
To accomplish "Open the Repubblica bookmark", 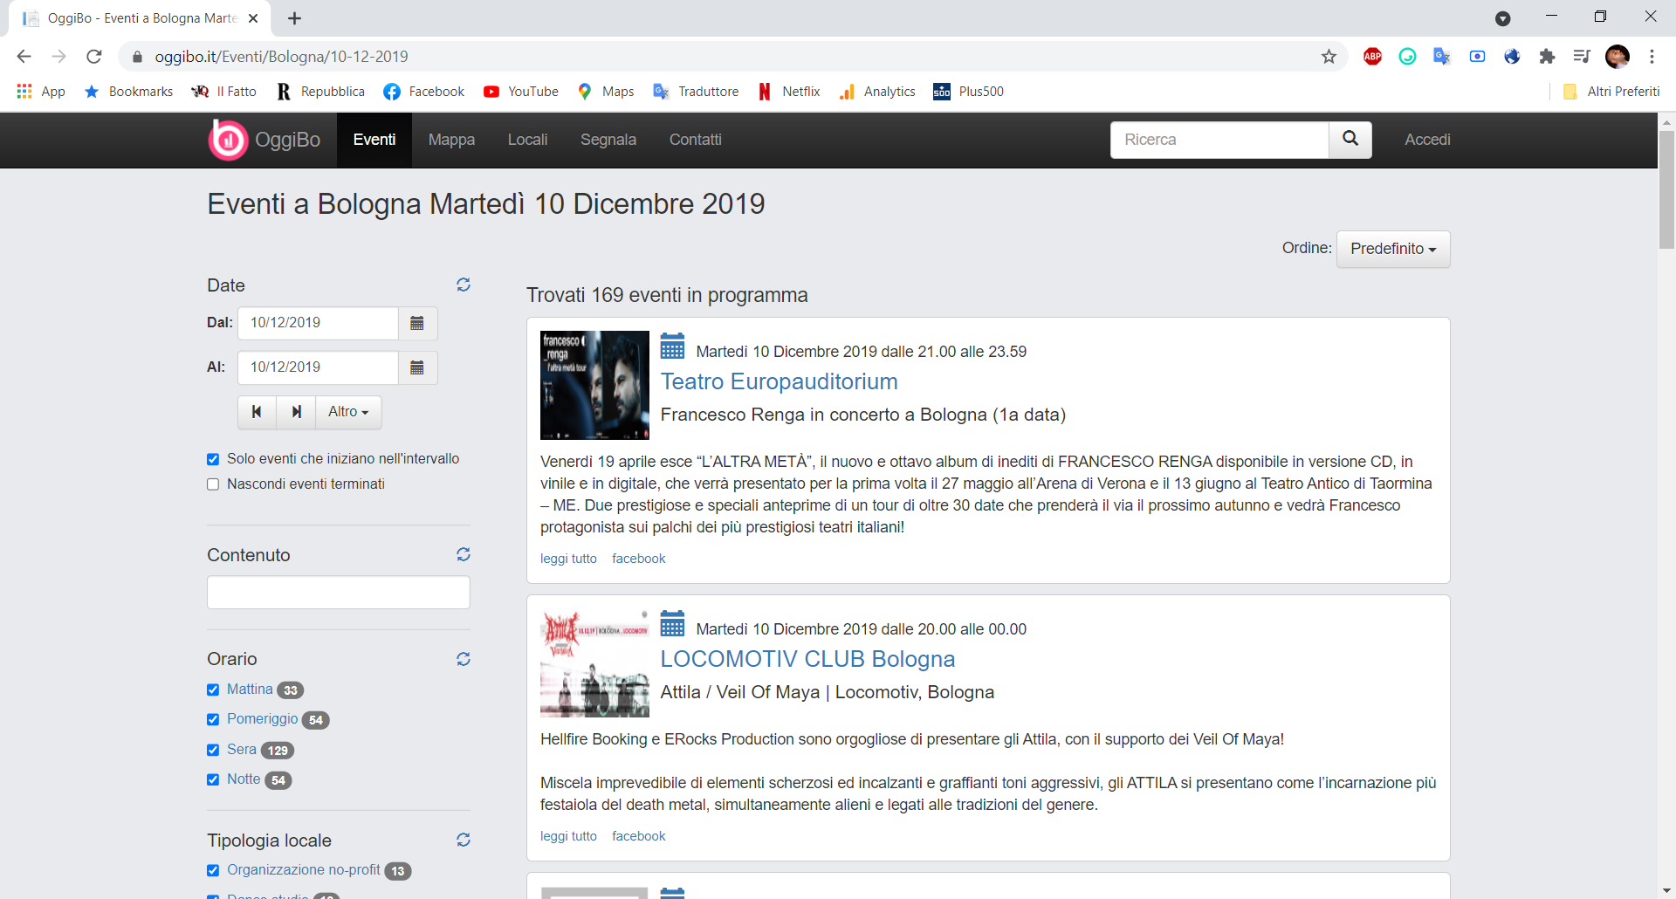I will (x=320, y=92).
